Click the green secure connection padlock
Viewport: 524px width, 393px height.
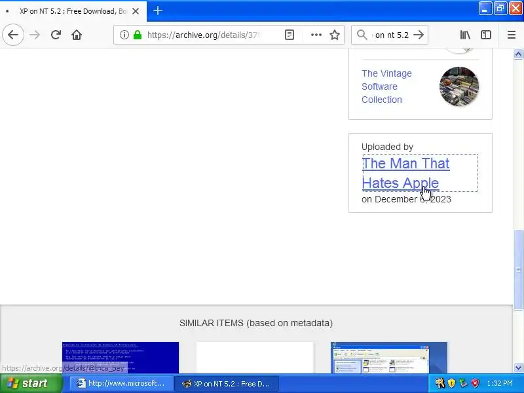pyautogui.click(x=138, y=35)
